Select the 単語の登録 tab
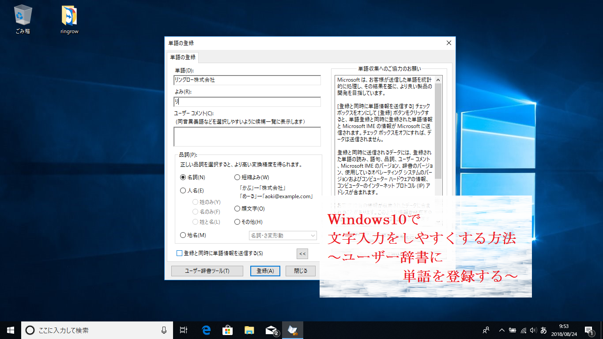This screenshot has width=603, height=339. (x=183, y=58)
